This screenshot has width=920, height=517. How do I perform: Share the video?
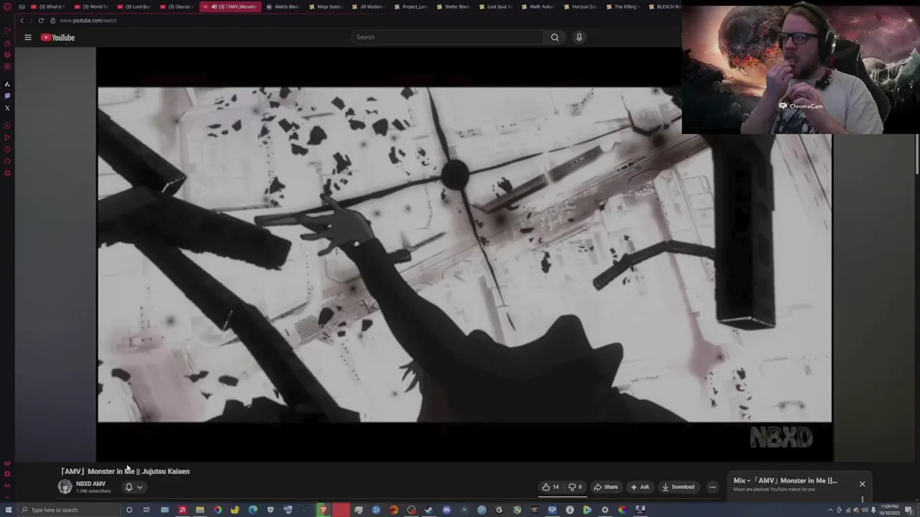[606, 487]
